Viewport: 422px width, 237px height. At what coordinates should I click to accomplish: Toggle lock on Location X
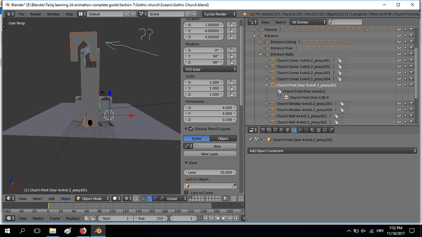click(232, 25)
